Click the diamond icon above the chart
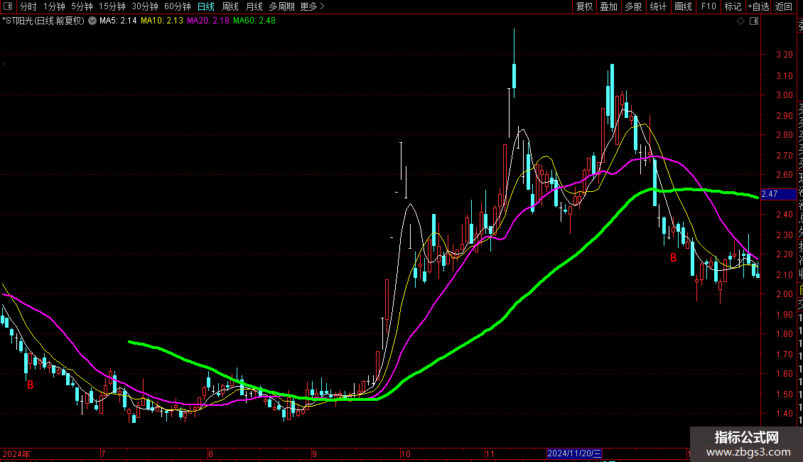Image resolution: width=803 pixels, height=462 pixels. (740, 21)
